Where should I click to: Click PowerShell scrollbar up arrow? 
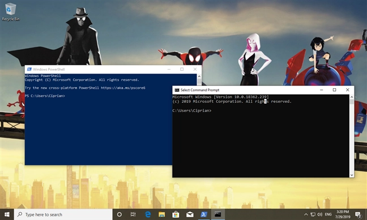[199, 76]
